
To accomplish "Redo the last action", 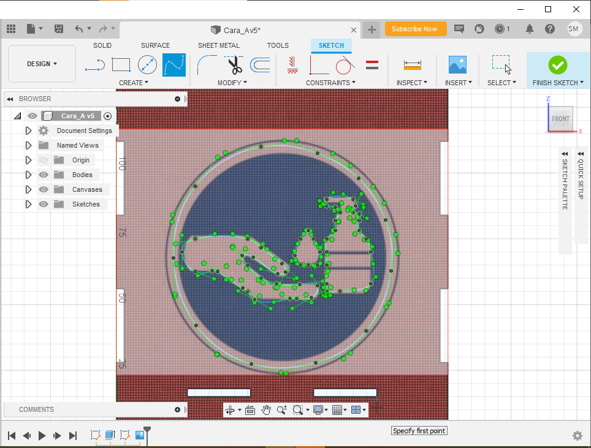I will [103, 29].
